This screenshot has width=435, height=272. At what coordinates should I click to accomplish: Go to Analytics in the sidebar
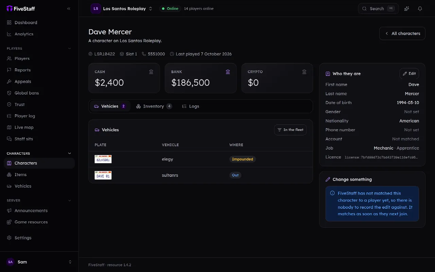(x=39, y=34)
